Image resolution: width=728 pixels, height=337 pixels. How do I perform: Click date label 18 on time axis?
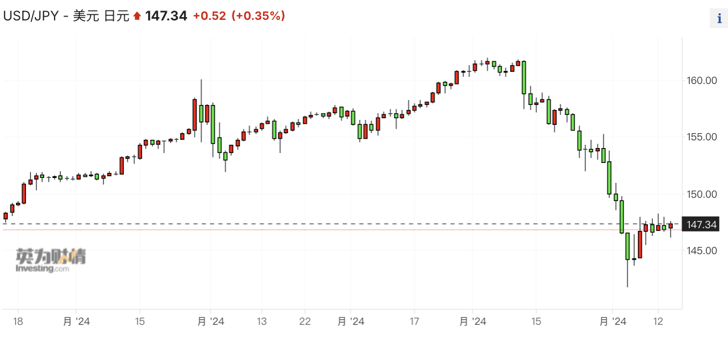pyautogui.click(x=18, y=322)
